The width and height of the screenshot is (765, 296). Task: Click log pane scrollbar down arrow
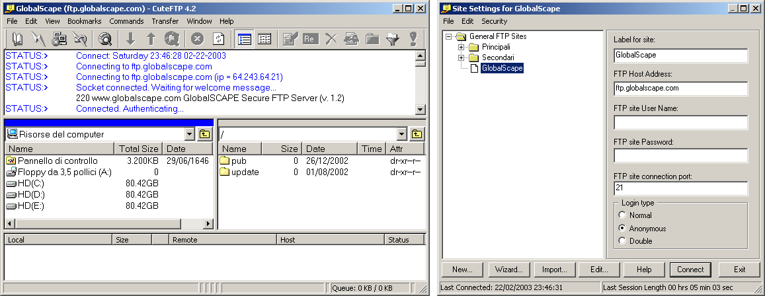(x=420, y=109)
